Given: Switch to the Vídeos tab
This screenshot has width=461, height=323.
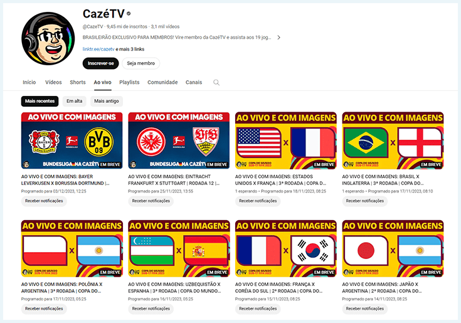Looking at the screenshot, I should click(x=53, y=82).
